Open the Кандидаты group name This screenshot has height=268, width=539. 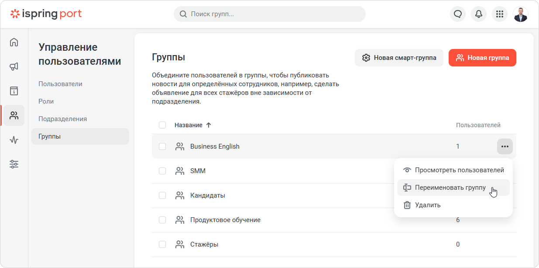(x=208, y=195)
